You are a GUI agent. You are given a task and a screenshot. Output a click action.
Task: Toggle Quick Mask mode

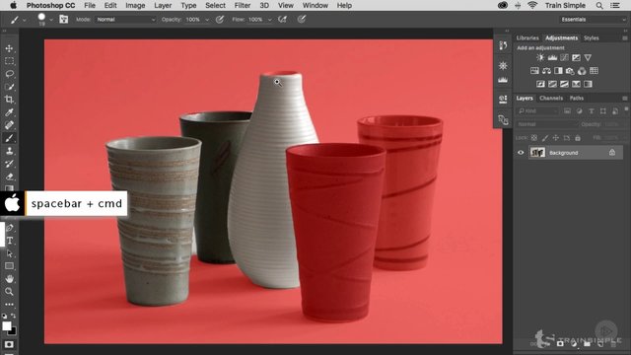(x=9, y=344)
